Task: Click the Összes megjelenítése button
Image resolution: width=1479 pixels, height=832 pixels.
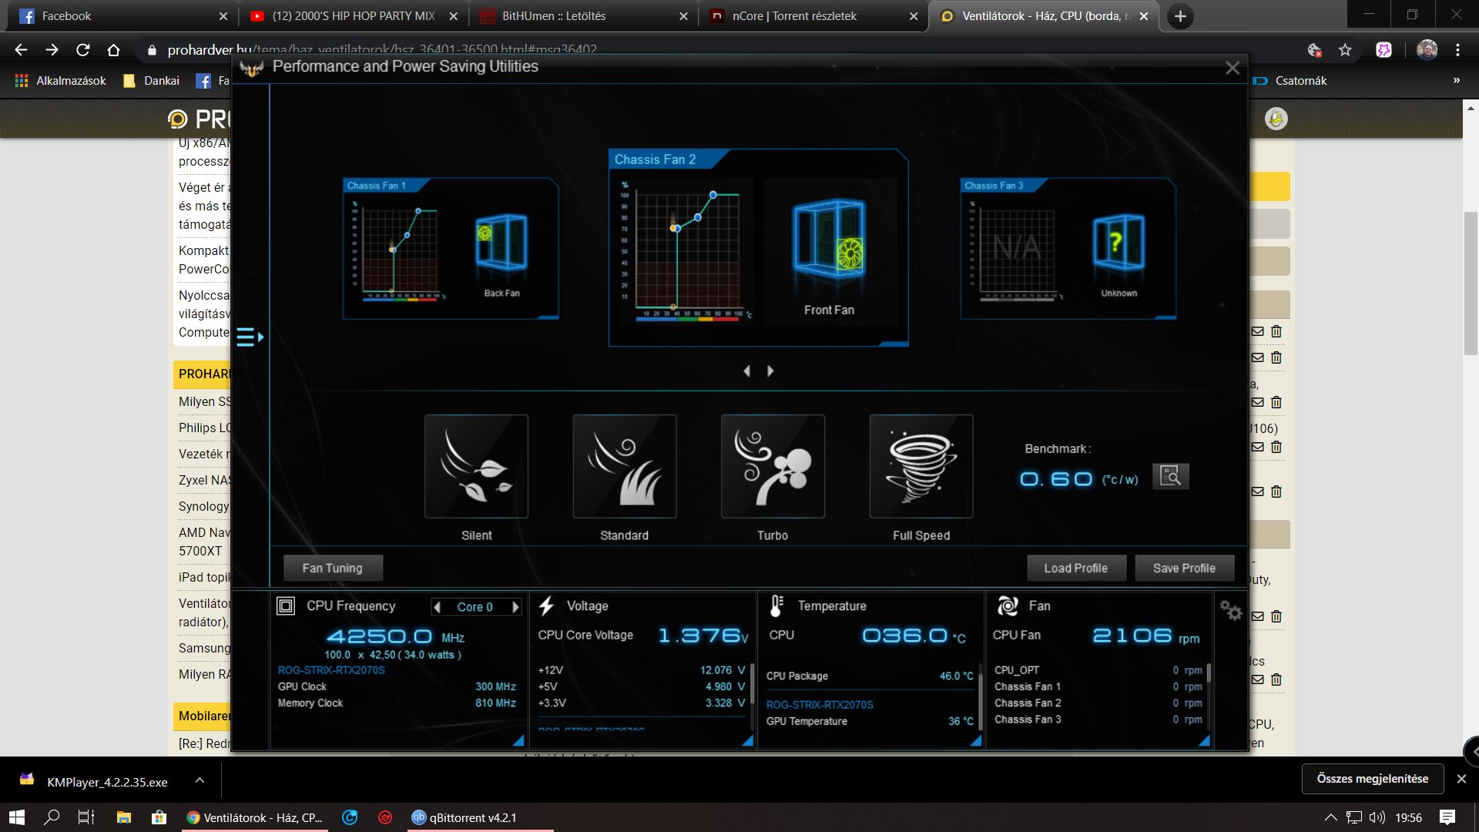Action: point(1372,779)
